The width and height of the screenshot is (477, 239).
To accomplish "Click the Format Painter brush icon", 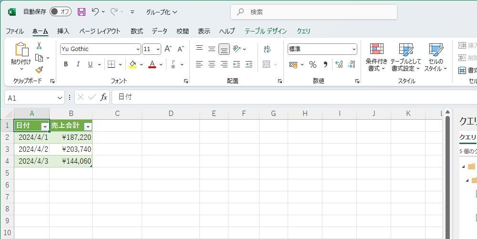I will click(x=39, y=70).
